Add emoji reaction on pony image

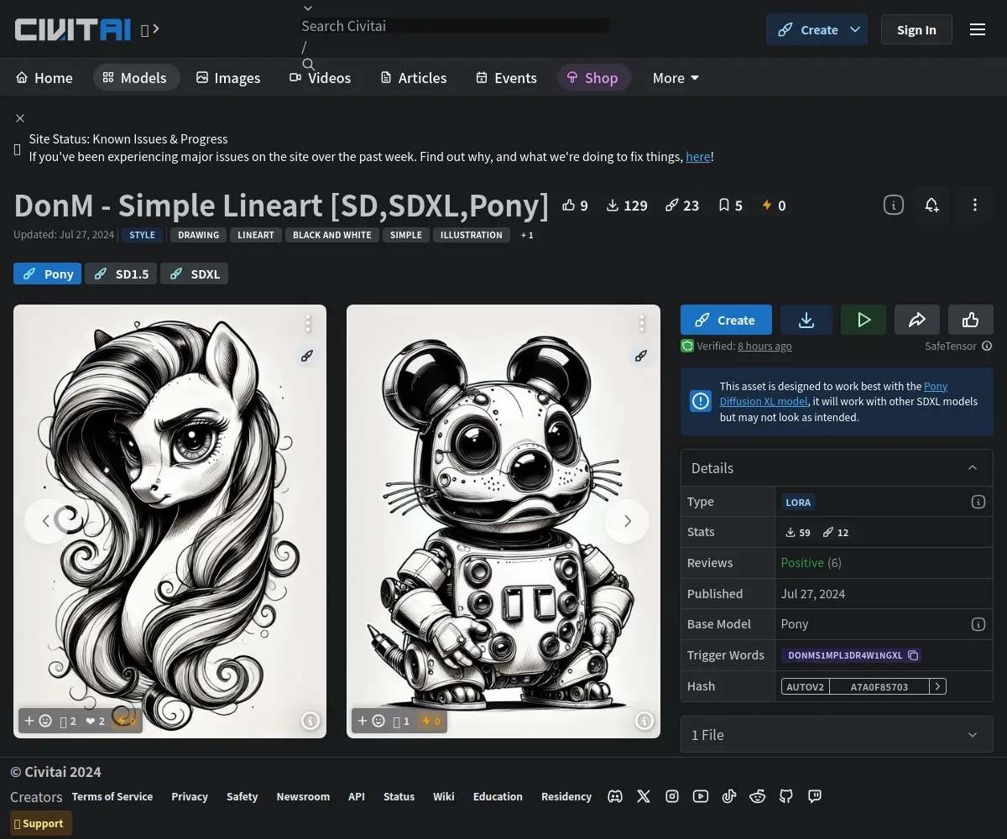point(38,721)
